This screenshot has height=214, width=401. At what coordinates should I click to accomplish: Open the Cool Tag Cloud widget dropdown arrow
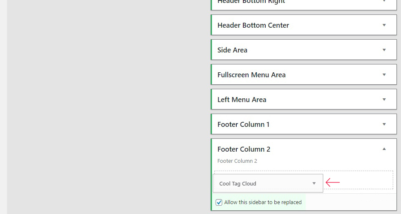coord(314,183)
